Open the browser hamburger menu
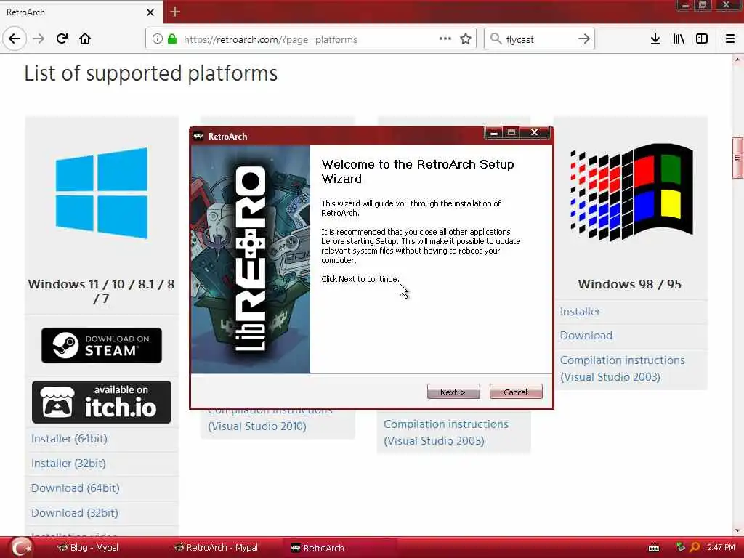 (730, 39)
